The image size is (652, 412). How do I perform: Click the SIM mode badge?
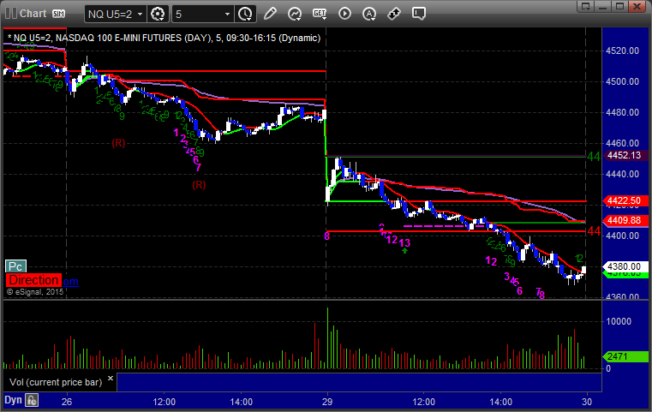pos(58,14)
